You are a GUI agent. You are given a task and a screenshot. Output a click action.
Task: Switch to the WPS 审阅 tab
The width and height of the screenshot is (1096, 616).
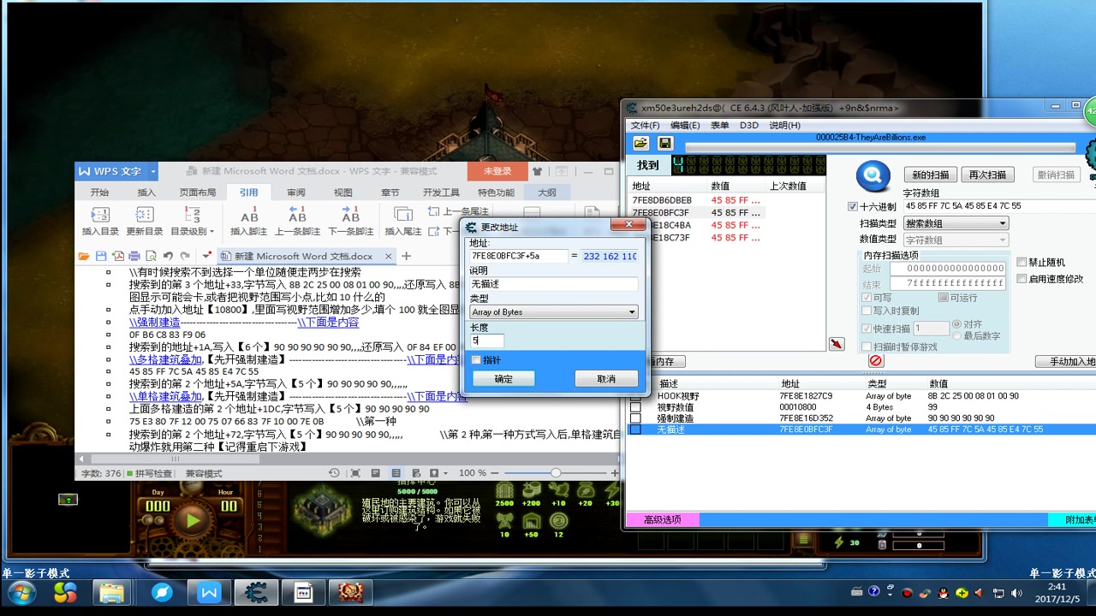point(296,192)
